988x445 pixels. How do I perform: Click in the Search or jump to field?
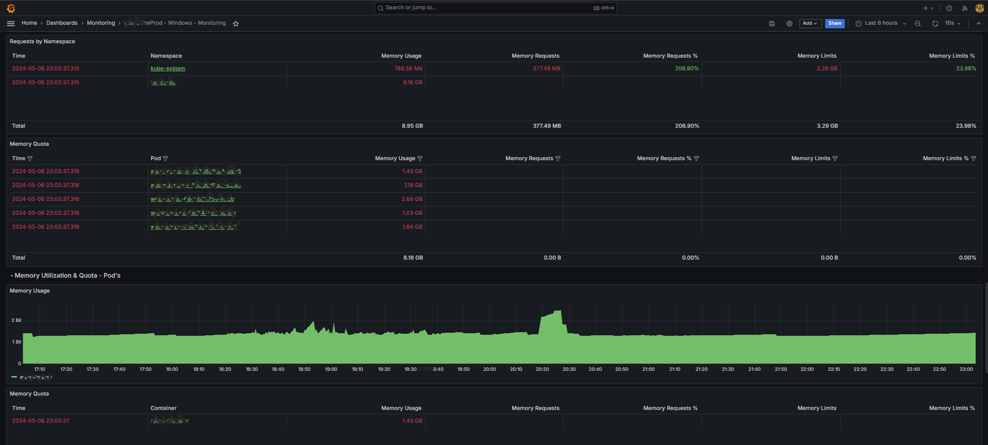pyautogui.click(x=496, y=8)
